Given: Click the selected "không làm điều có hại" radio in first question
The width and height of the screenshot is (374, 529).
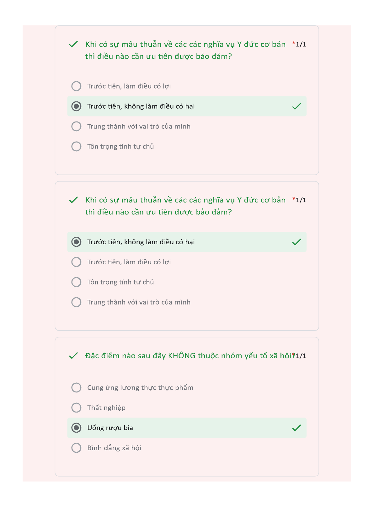Looking at the screenshot, I should coord(76,106).
